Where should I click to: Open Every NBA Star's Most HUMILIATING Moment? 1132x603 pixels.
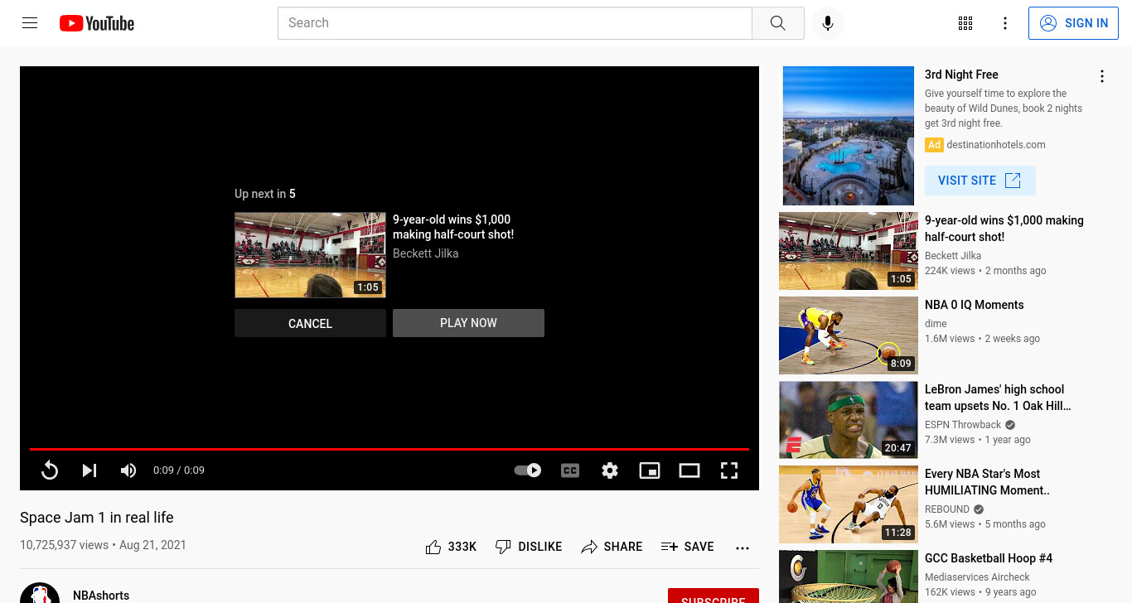tap(987, 482)
